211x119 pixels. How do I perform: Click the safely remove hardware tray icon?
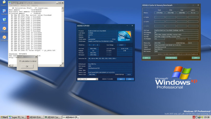coord(199,117)
